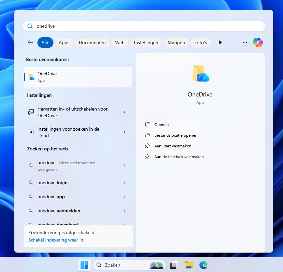Screen dimensions: 283x272
Task: Click the pin icon for Aan Start vastmaken
Action: point(147,146)
